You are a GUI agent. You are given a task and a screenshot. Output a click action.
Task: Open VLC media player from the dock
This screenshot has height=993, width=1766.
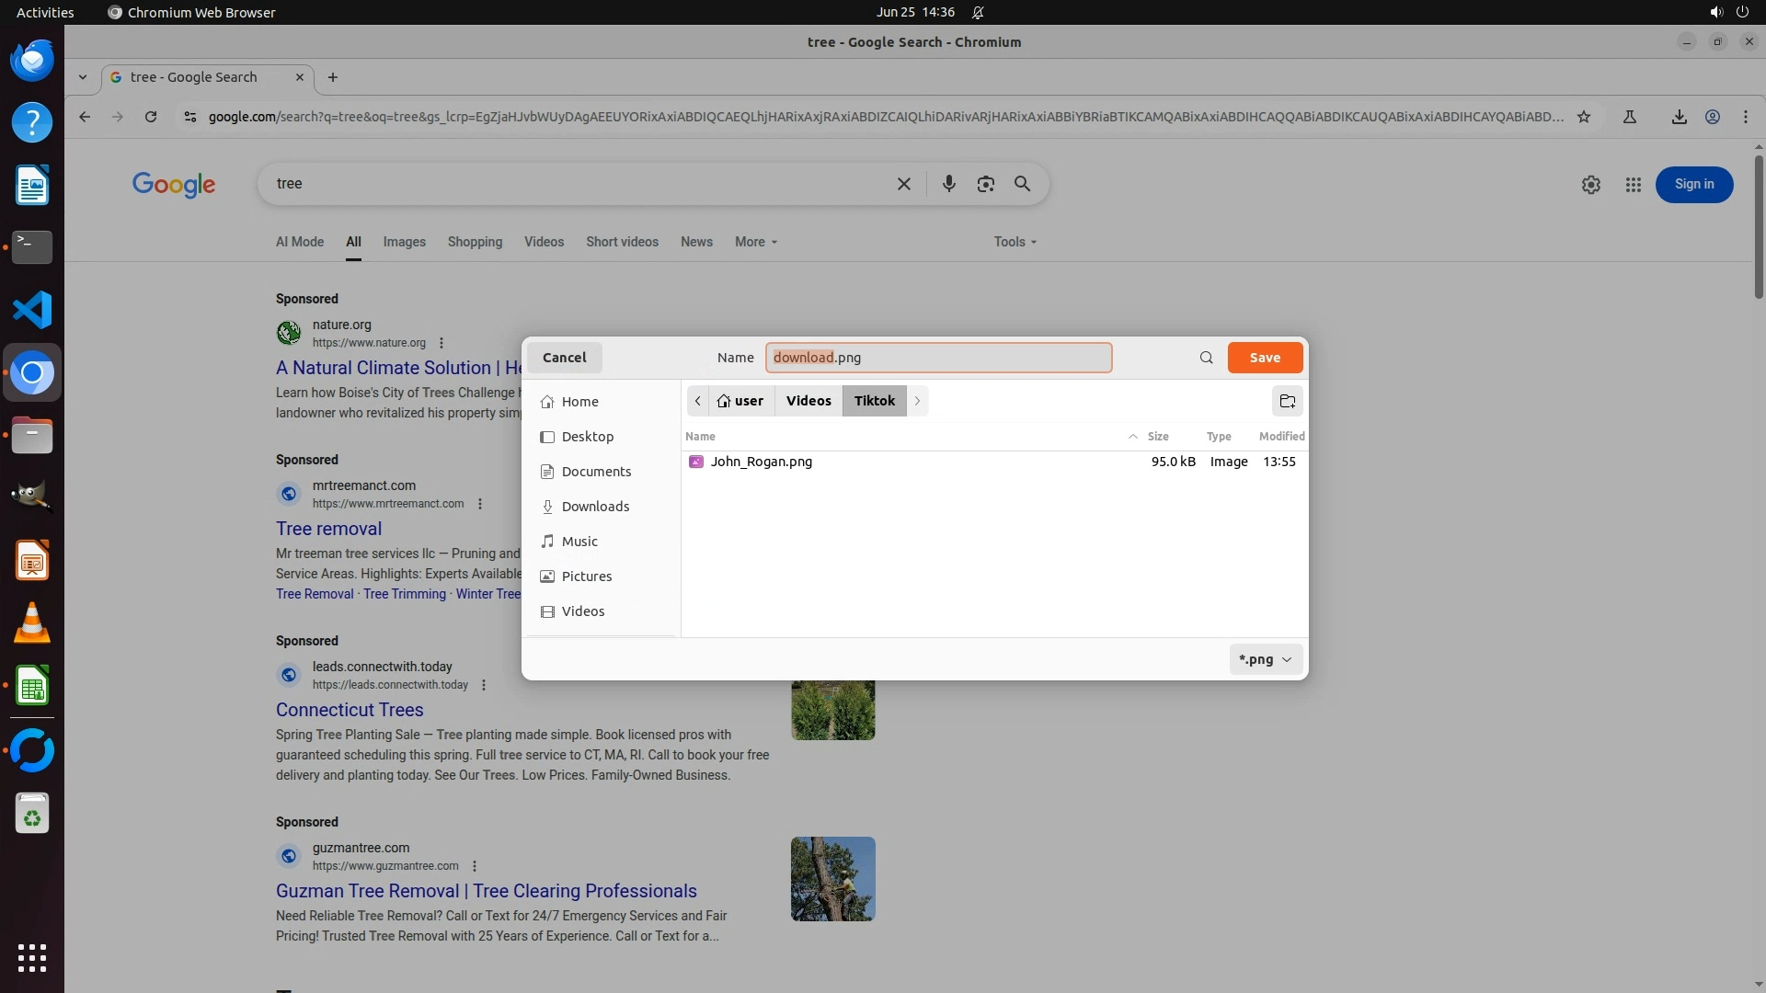tap(32, 623)
